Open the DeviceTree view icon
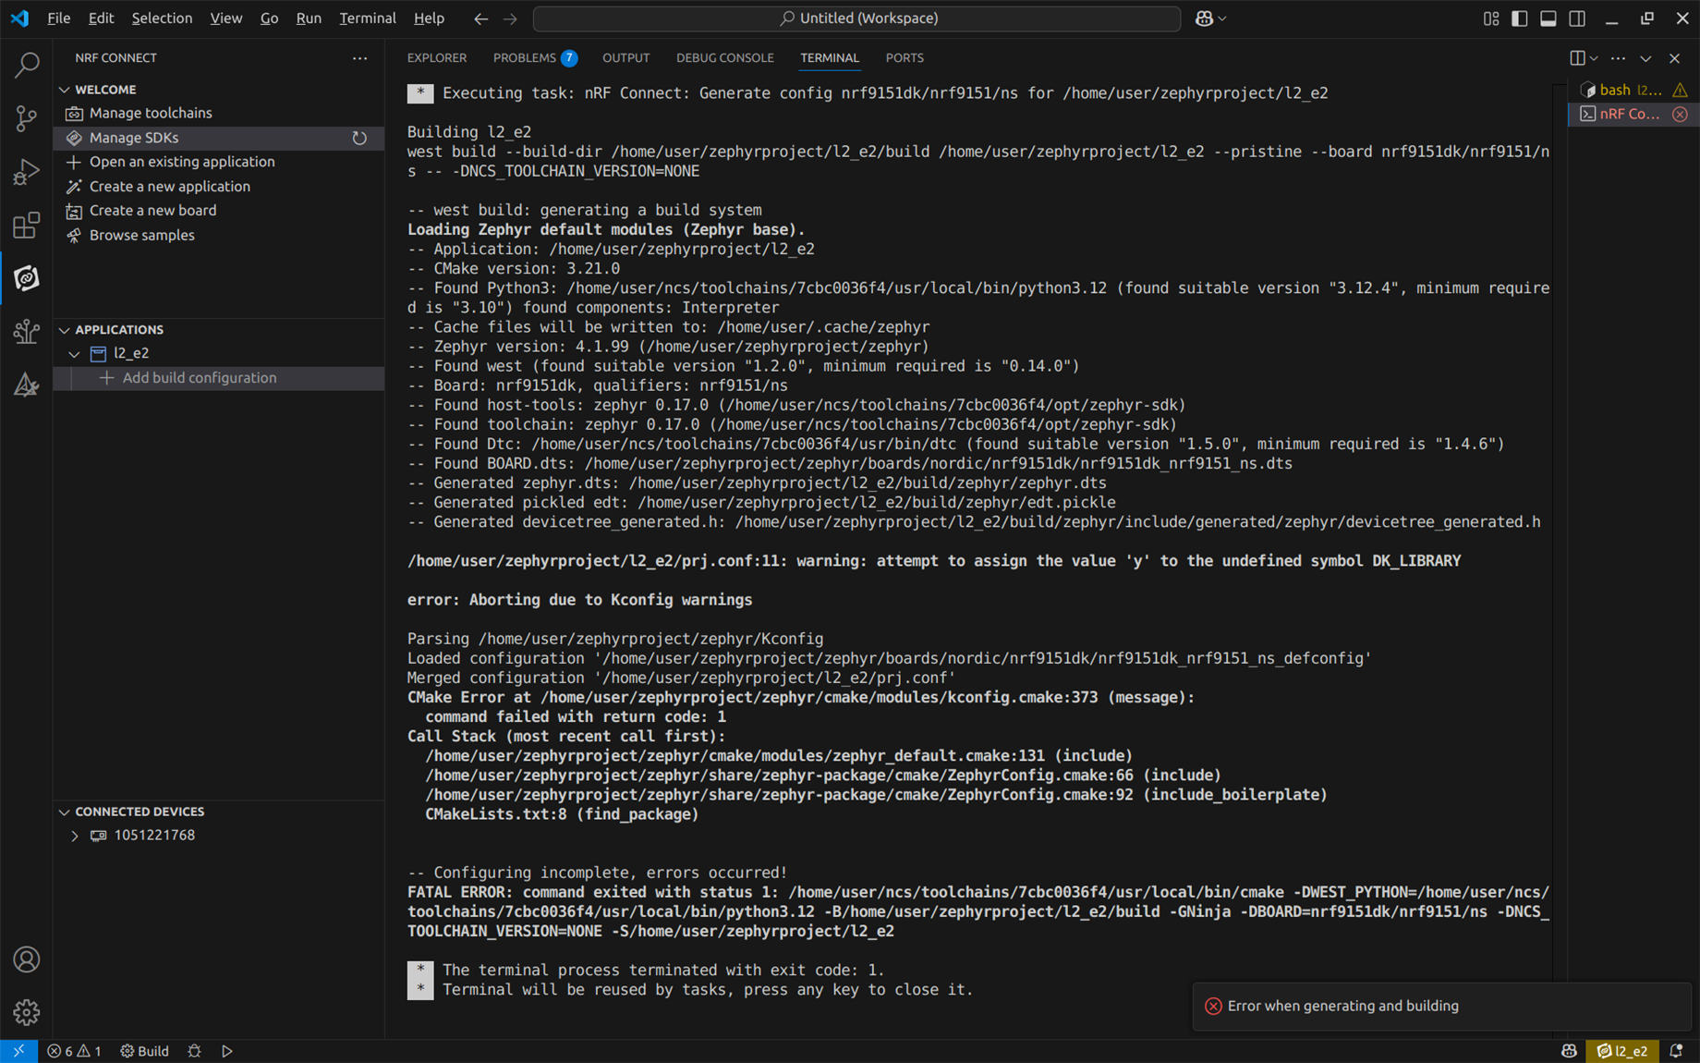This screenshot has width=1700, height=1063. click(27, 331)
